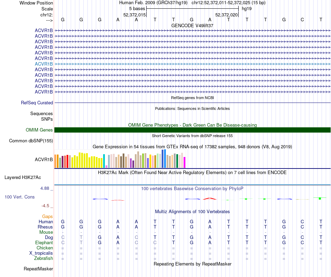Click the cyan GTEx expression bar
Image resolution: width=331 pixels, height=277 pixels.
click(x=104, y=161)
